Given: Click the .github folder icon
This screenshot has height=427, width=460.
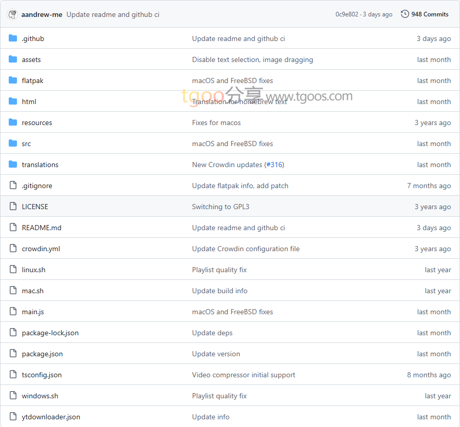Looking at the screenshot, I should point(13,38).
